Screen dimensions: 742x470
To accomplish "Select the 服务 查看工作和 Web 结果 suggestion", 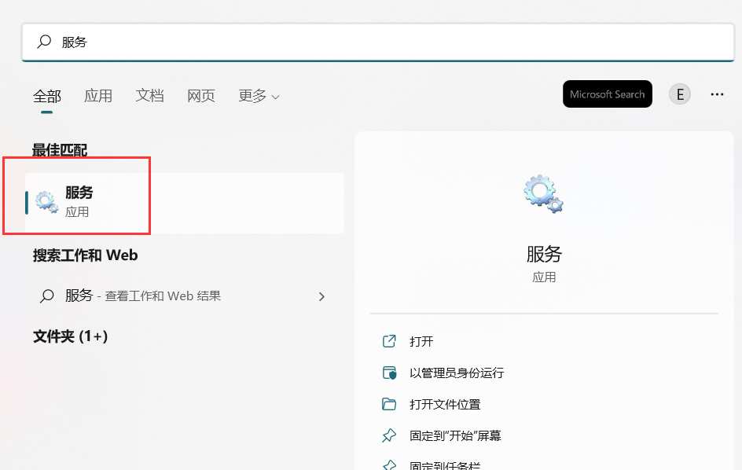I will tap(185, 296).
